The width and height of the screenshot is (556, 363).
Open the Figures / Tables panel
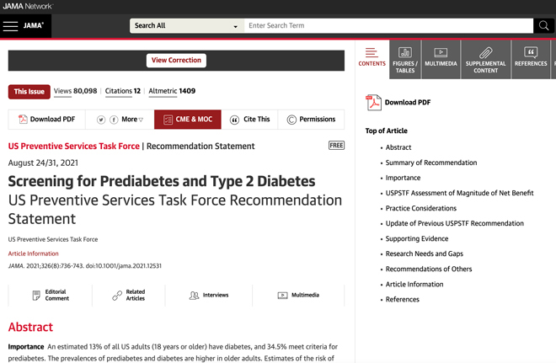(x=405, y=60)
